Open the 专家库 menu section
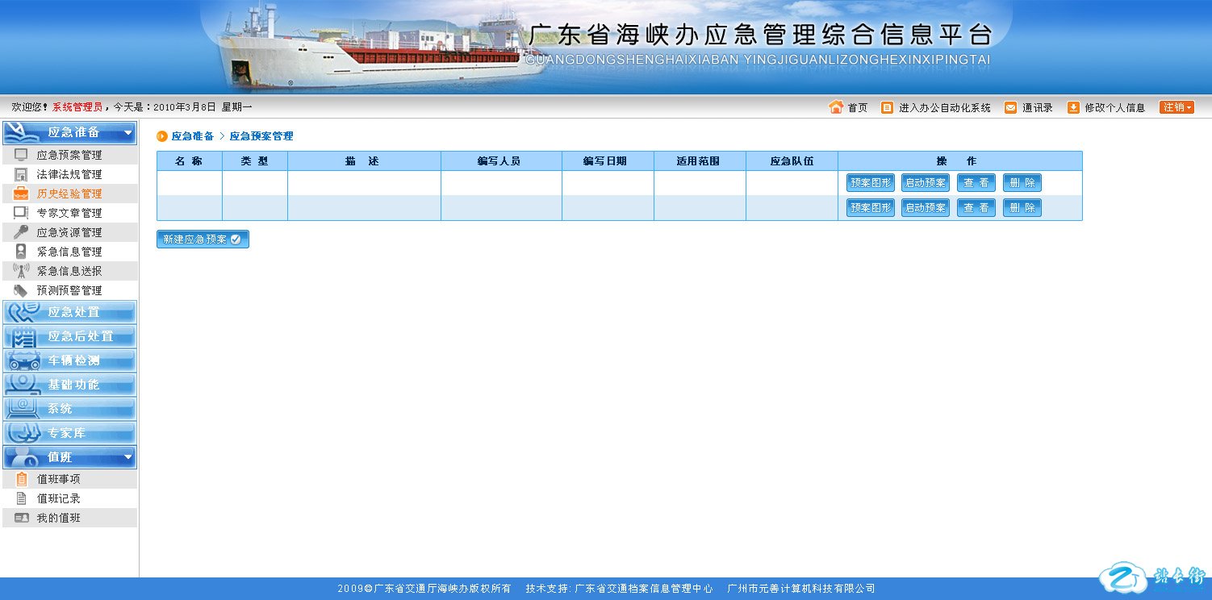The image size is (1212, 600). click(70, 433)
